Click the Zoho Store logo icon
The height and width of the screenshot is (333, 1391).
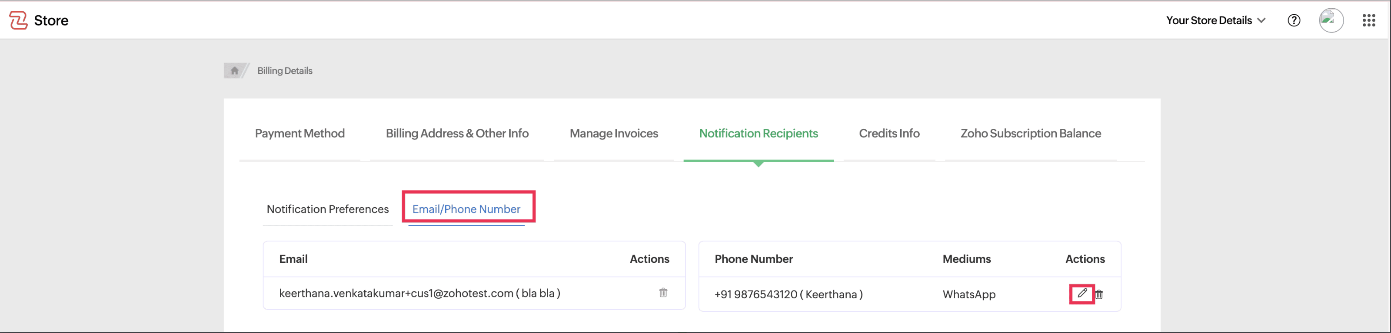[18, 20]
